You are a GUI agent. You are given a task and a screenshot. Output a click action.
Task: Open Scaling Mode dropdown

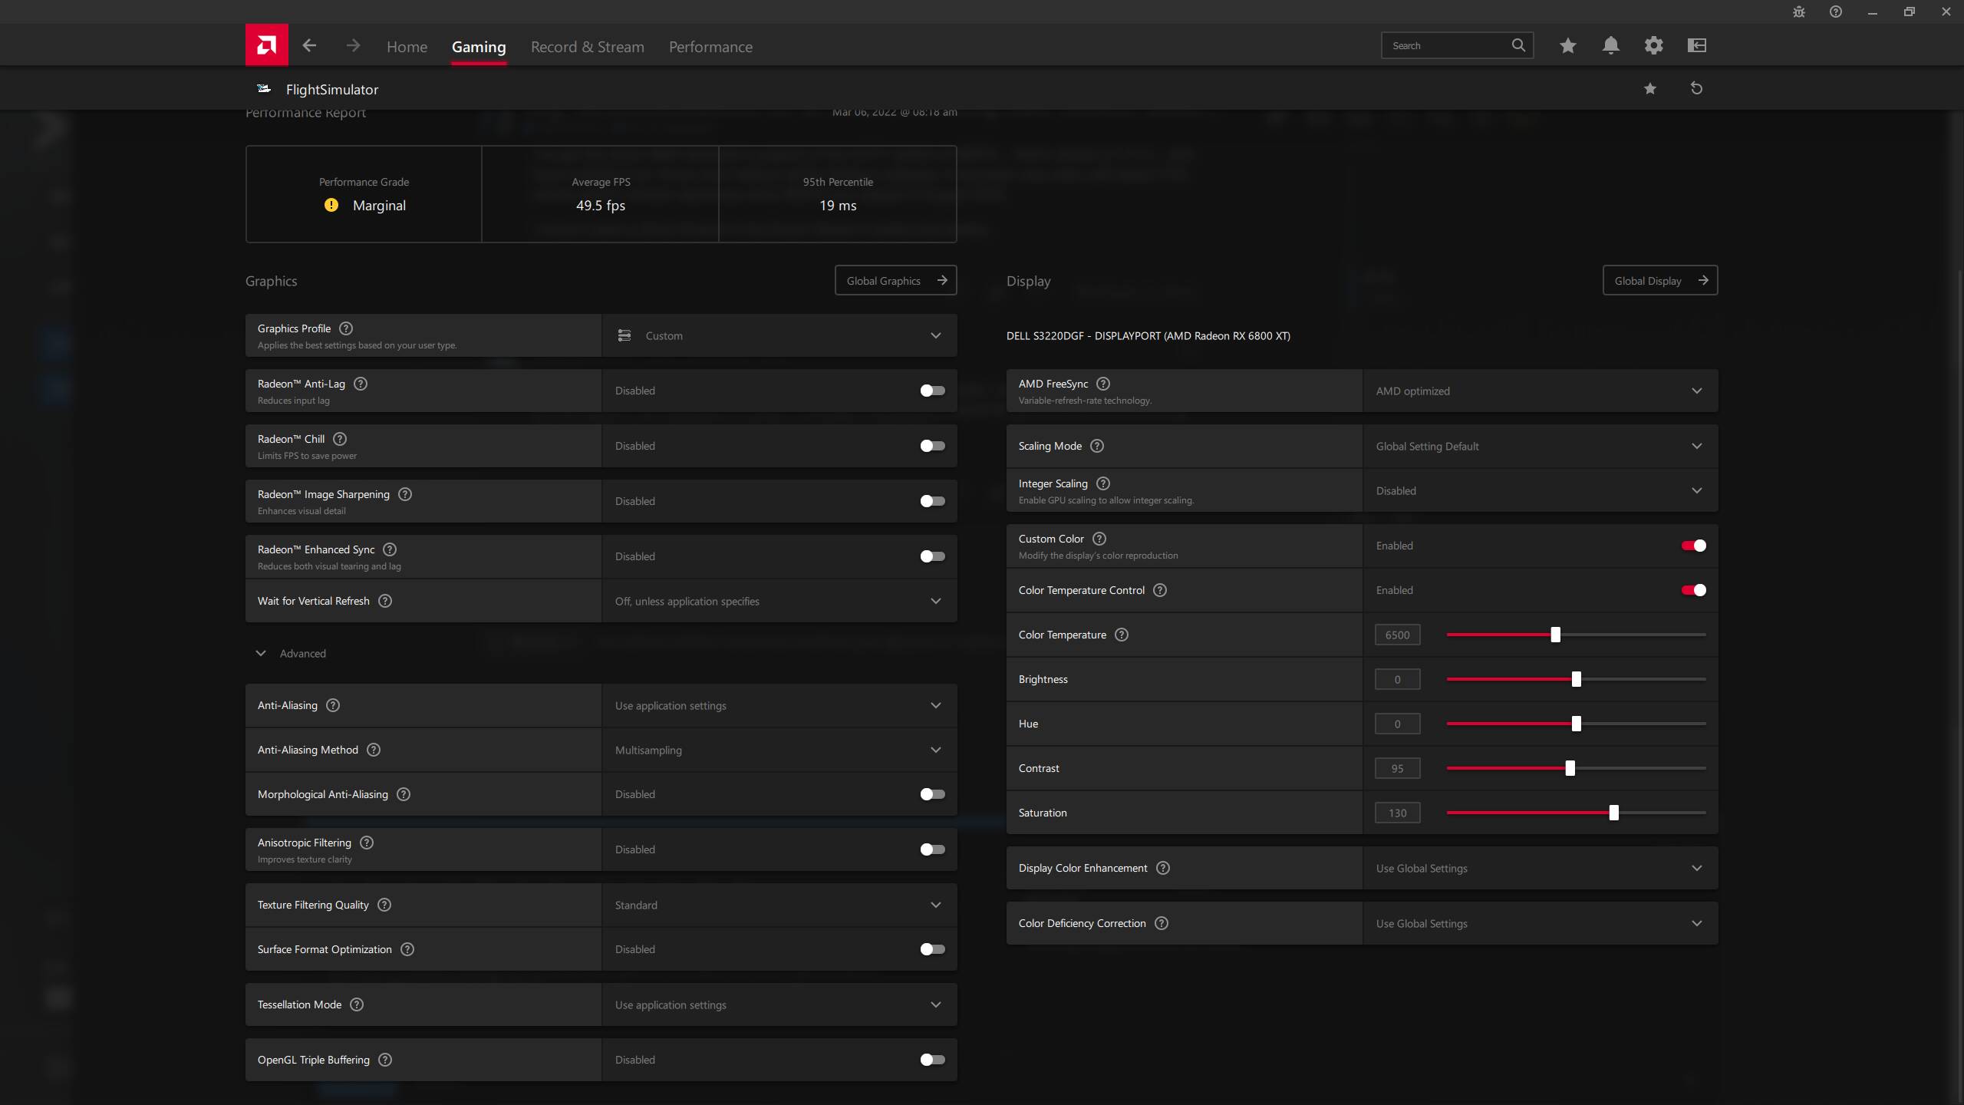(x=1541, y=446)
